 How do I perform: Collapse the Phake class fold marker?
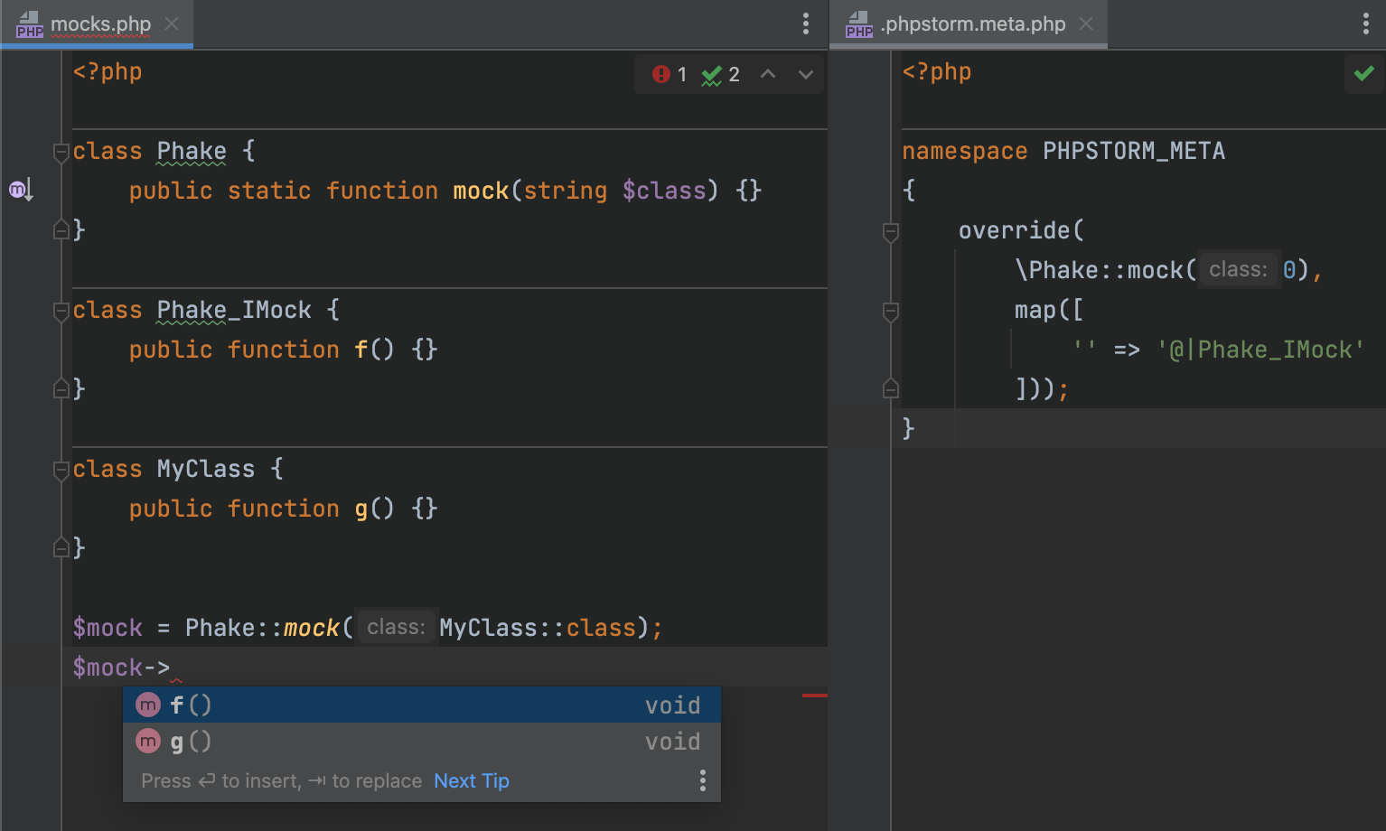coord(61,152)
